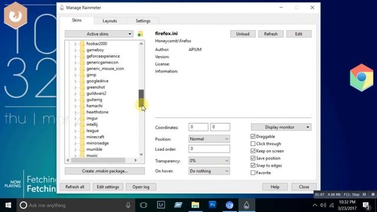Open Chrome from the taskbar
This screenshot has height=212, width=377.
(229, 205)
